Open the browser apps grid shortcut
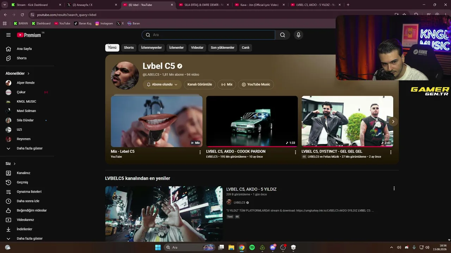Screen dimensions: 451x253 (x=5, y=24)
